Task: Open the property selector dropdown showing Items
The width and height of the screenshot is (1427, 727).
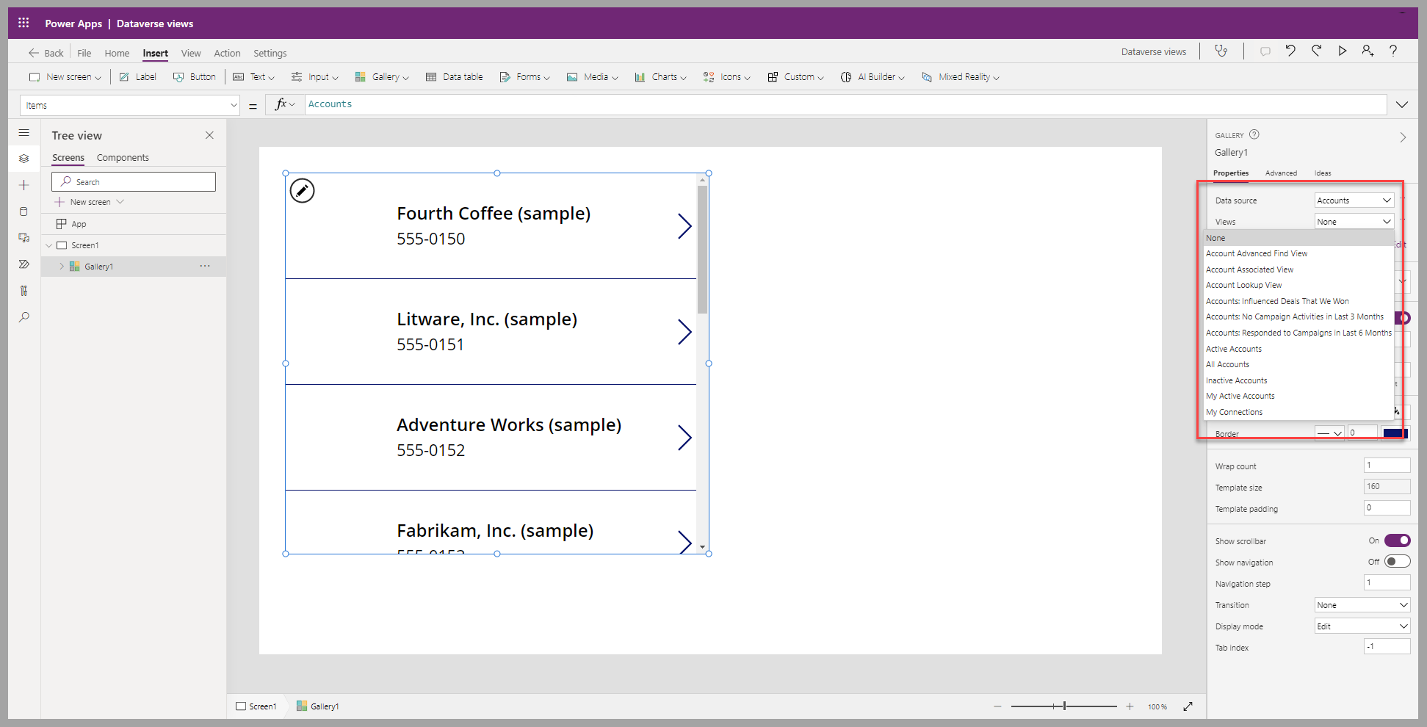Action: (130, 105)
